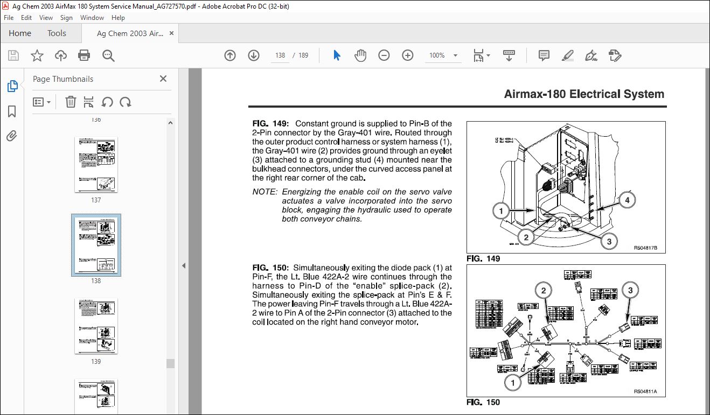Image resolution: width=710 pixels, height=415 pixels.
Task: Go to previous page arrow icon
Action: click(x=230, y=55)
